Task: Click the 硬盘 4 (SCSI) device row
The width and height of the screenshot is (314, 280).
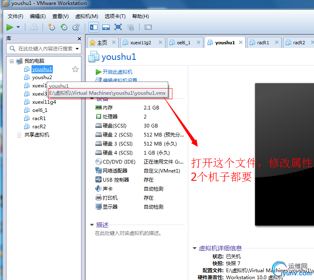Action: [x=139, y=153]
